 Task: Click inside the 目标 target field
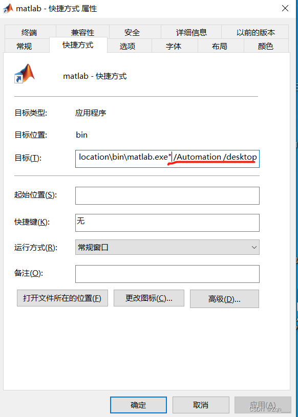click(167, 159)
